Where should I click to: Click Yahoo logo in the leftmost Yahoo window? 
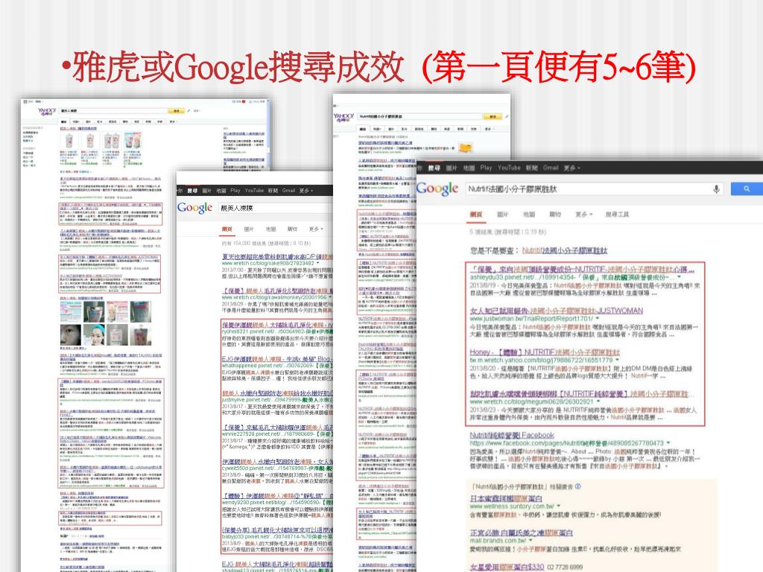click(x=47, y=112)
